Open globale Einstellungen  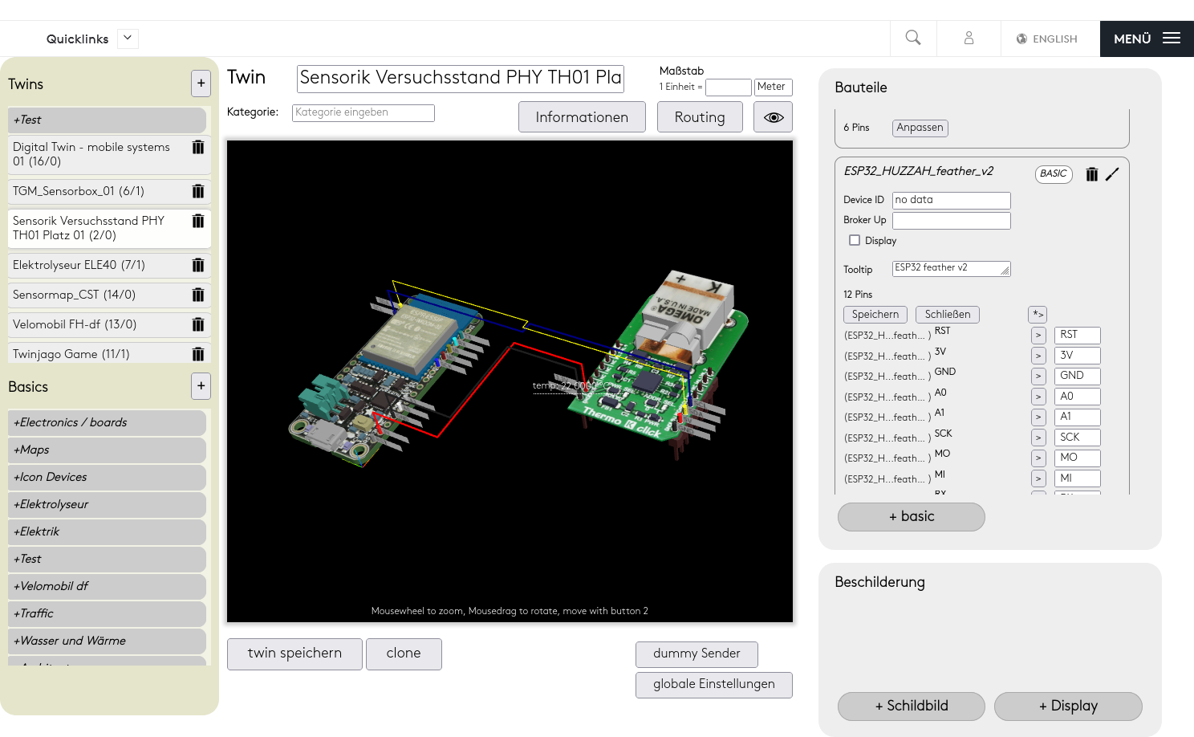[713, 684]
